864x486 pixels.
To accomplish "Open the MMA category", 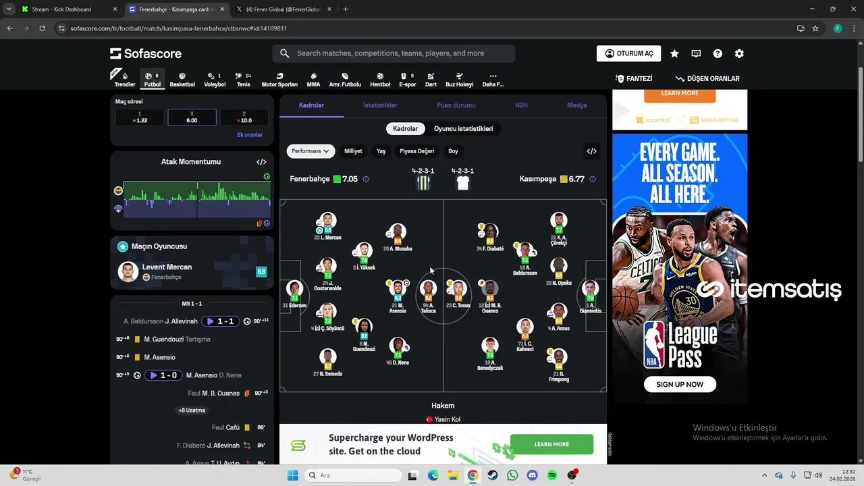I will point(313,79).
